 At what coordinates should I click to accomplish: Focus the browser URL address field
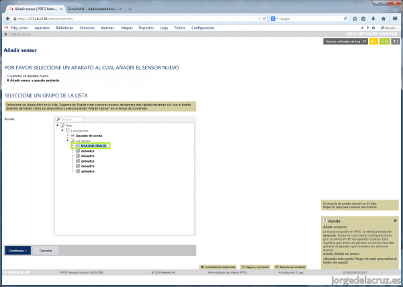point(136,19)
